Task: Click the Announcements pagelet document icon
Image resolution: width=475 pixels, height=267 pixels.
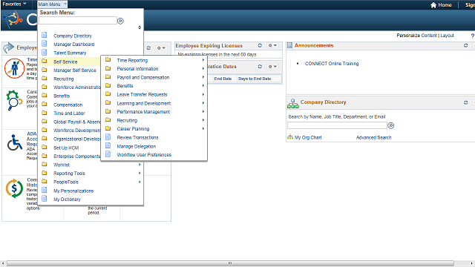Action: coord(289,45)
